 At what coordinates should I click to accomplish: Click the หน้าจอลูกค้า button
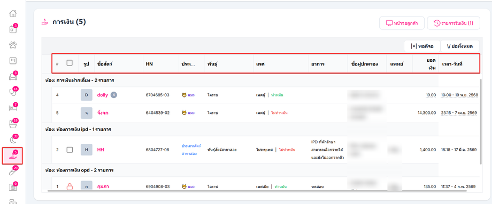(402, 23)
